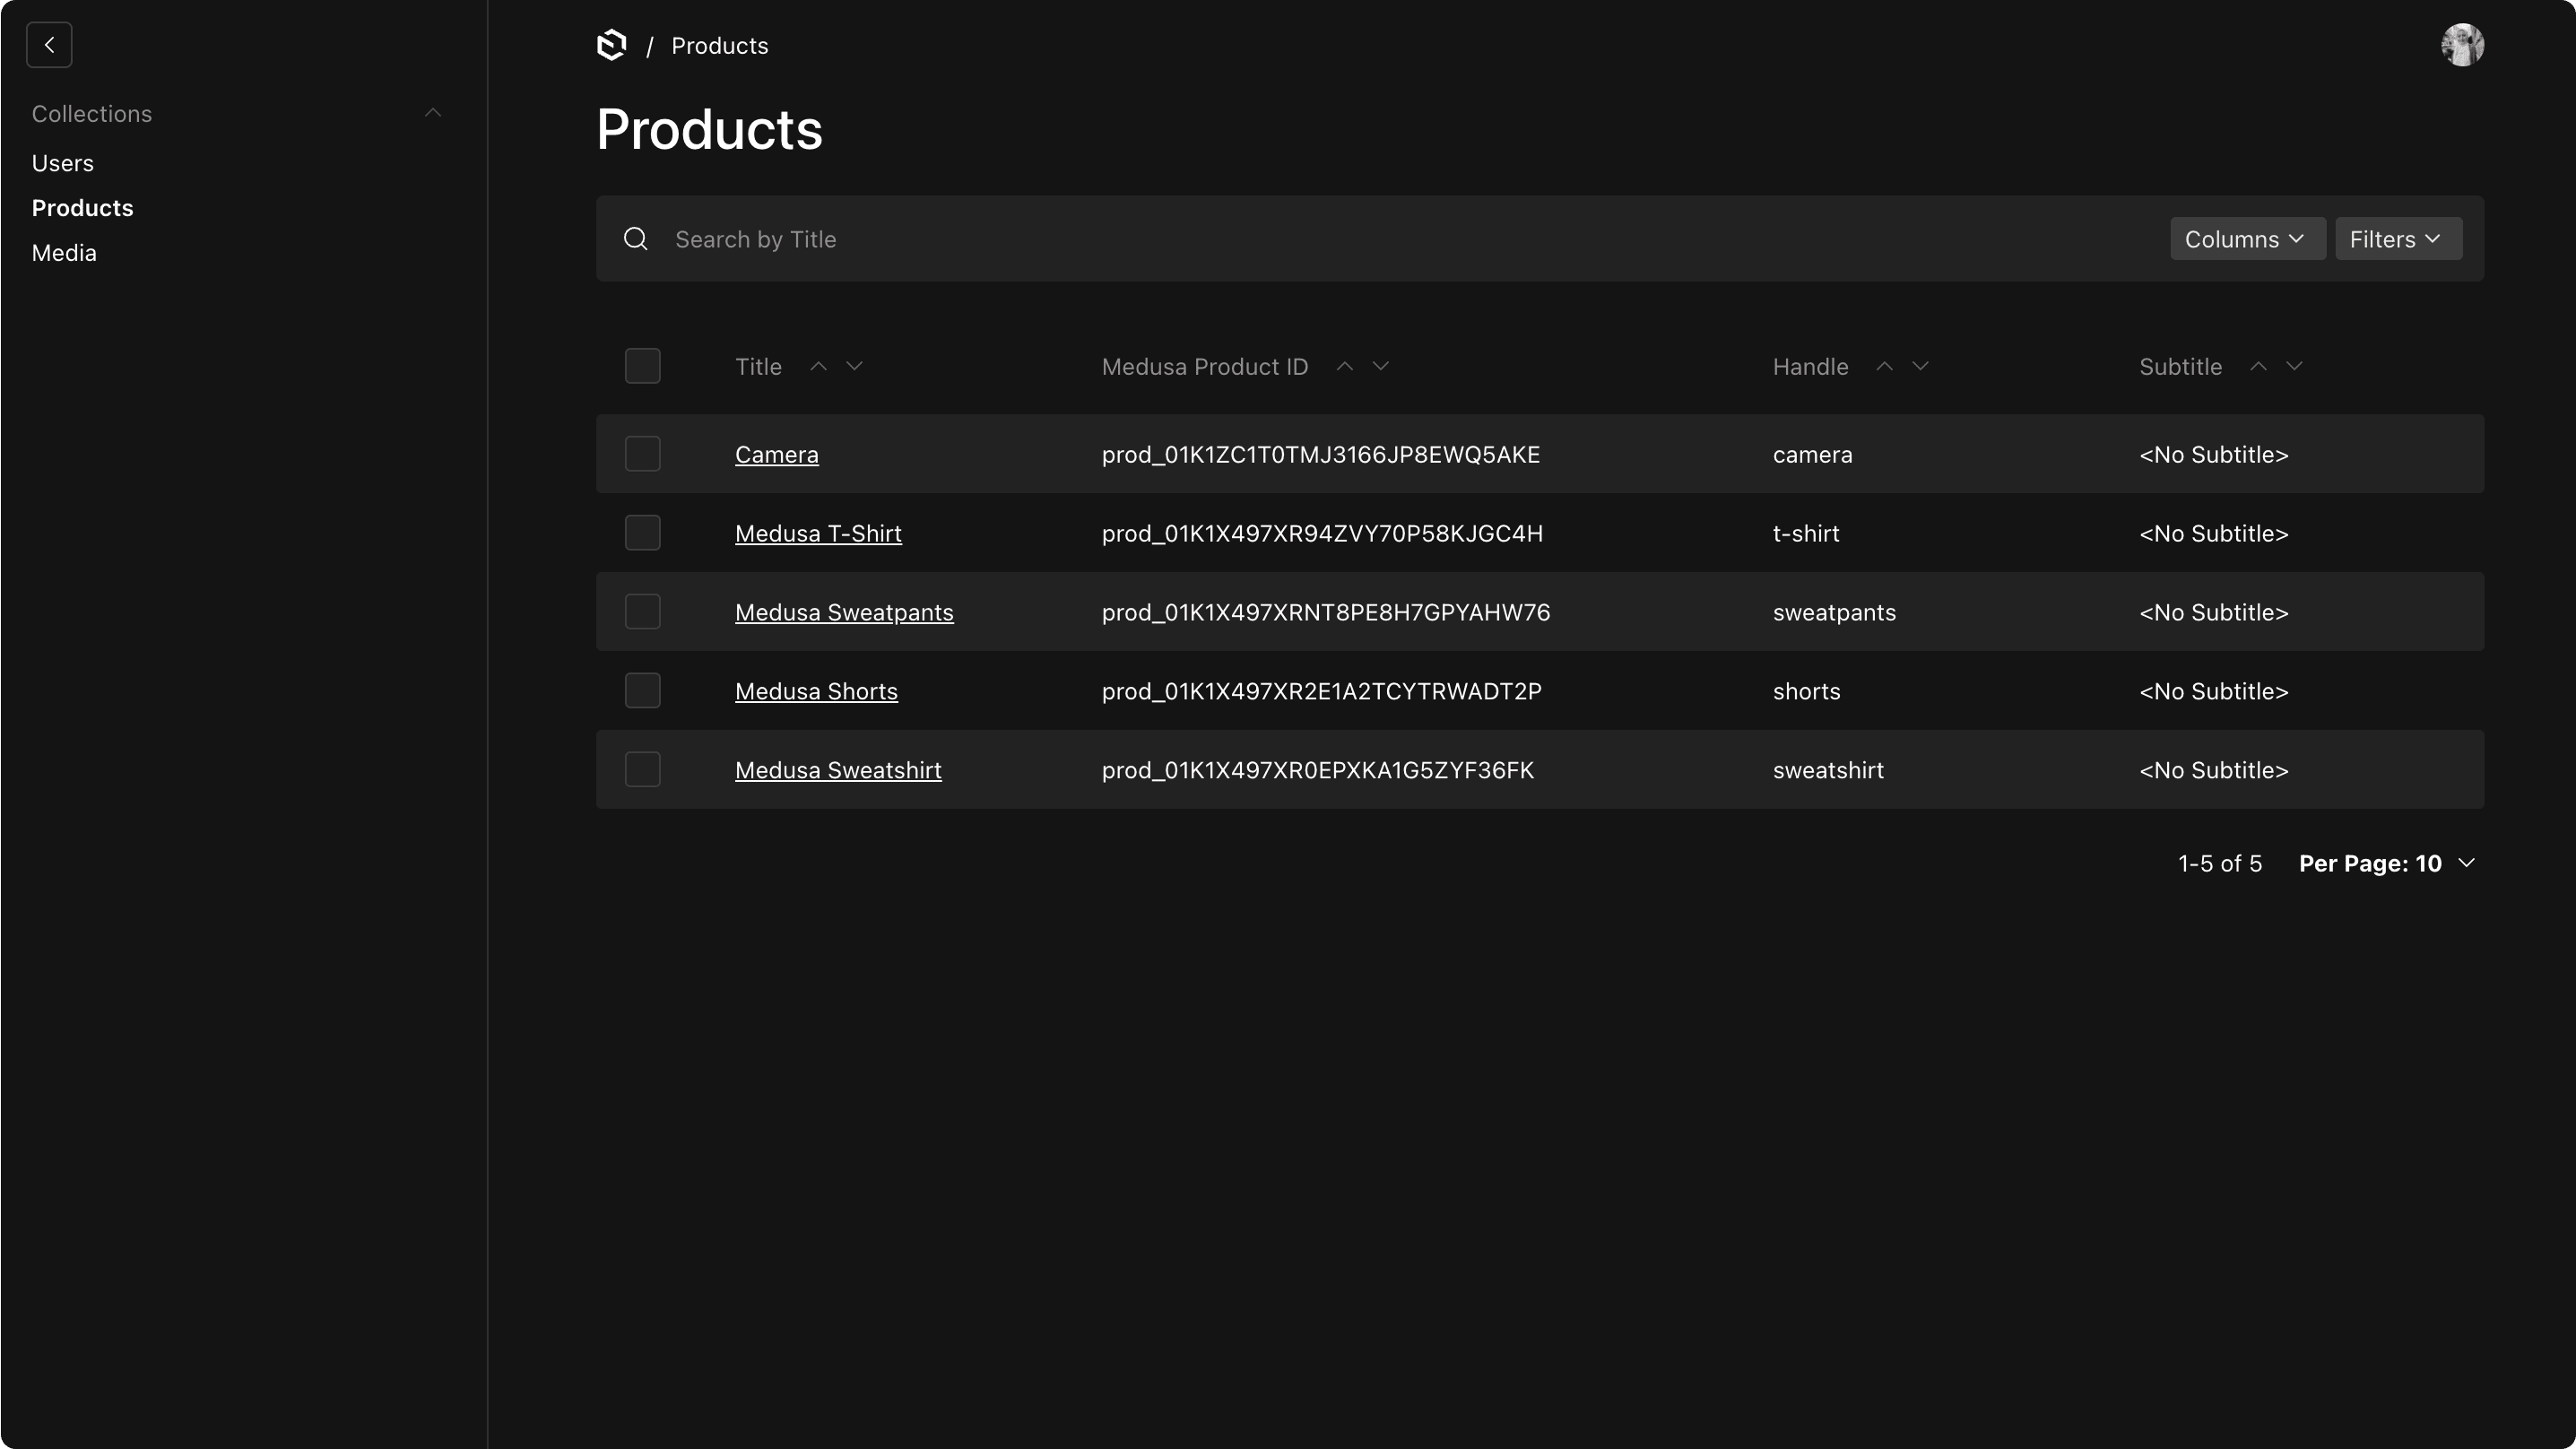Check the Medusa Sweatpants row checkbox
Viewport: 2576px width, 1449px height.
point(643,611)
